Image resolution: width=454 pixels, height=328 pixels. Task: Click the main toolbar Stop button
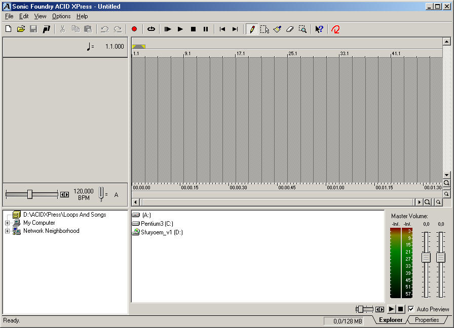click(193, 29)
